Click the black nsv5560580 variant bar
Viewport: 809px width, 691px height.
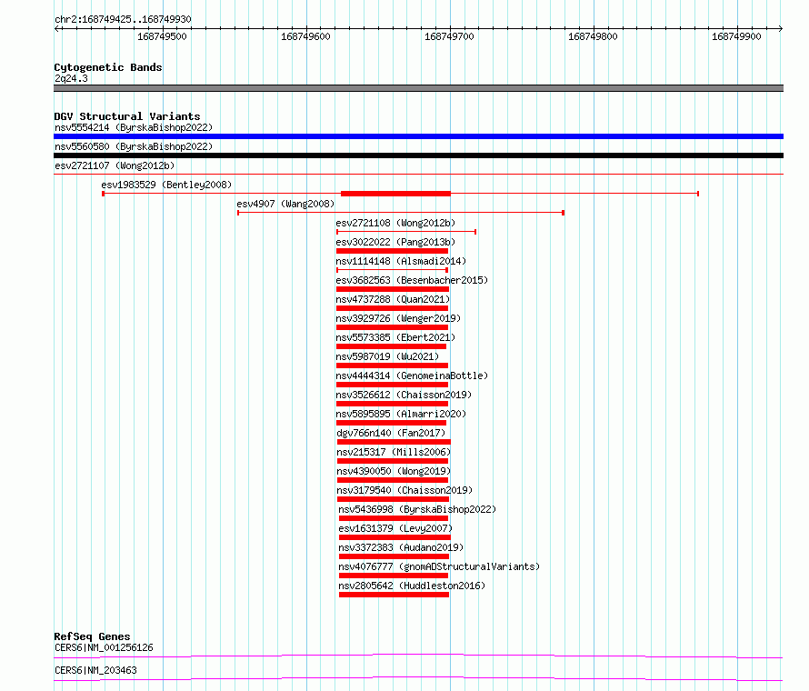coord(418,155)
